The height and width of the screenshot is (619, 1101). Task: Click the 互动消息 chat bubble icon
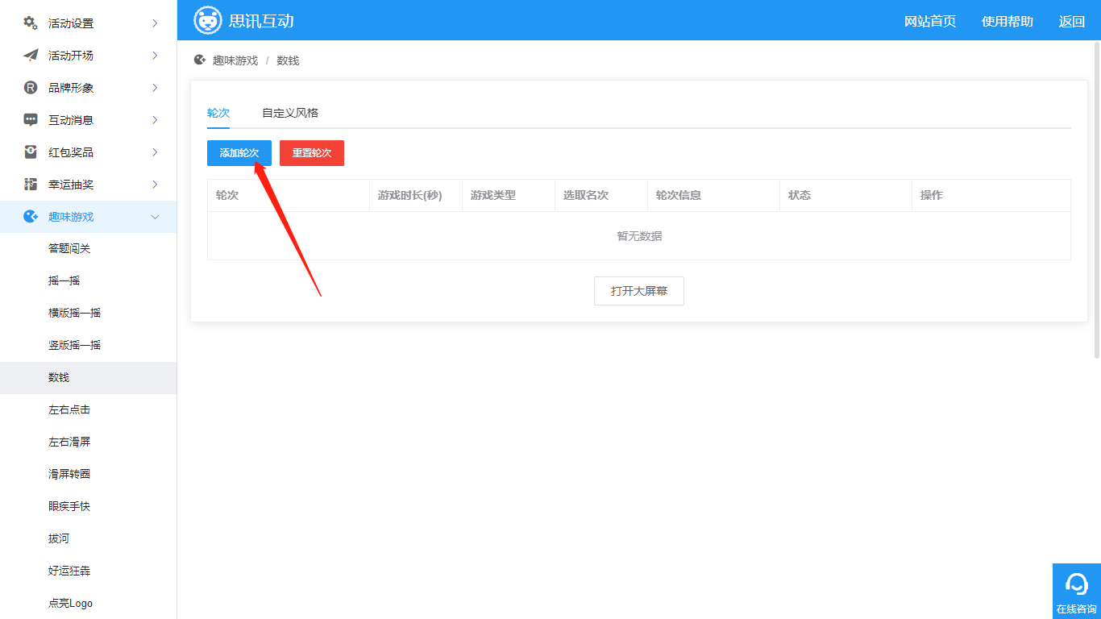coord(31,119)
